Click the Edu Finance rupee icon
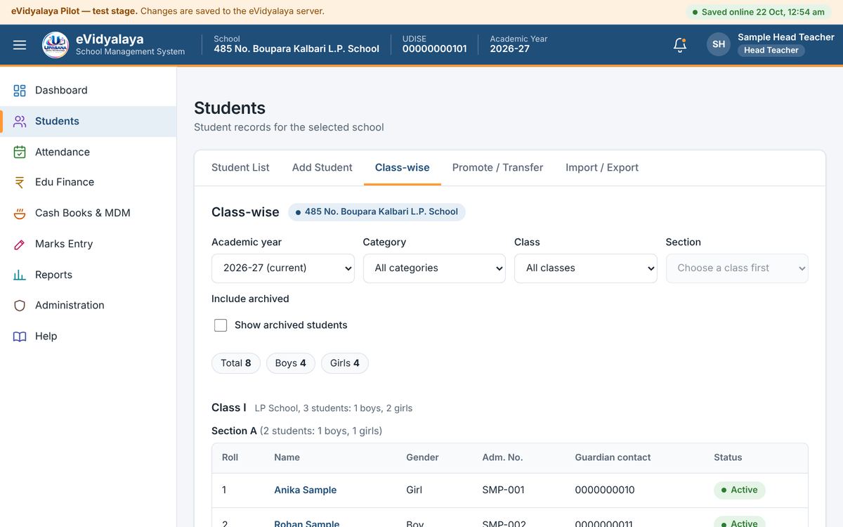The image size is (843, 527). [20, 183]
